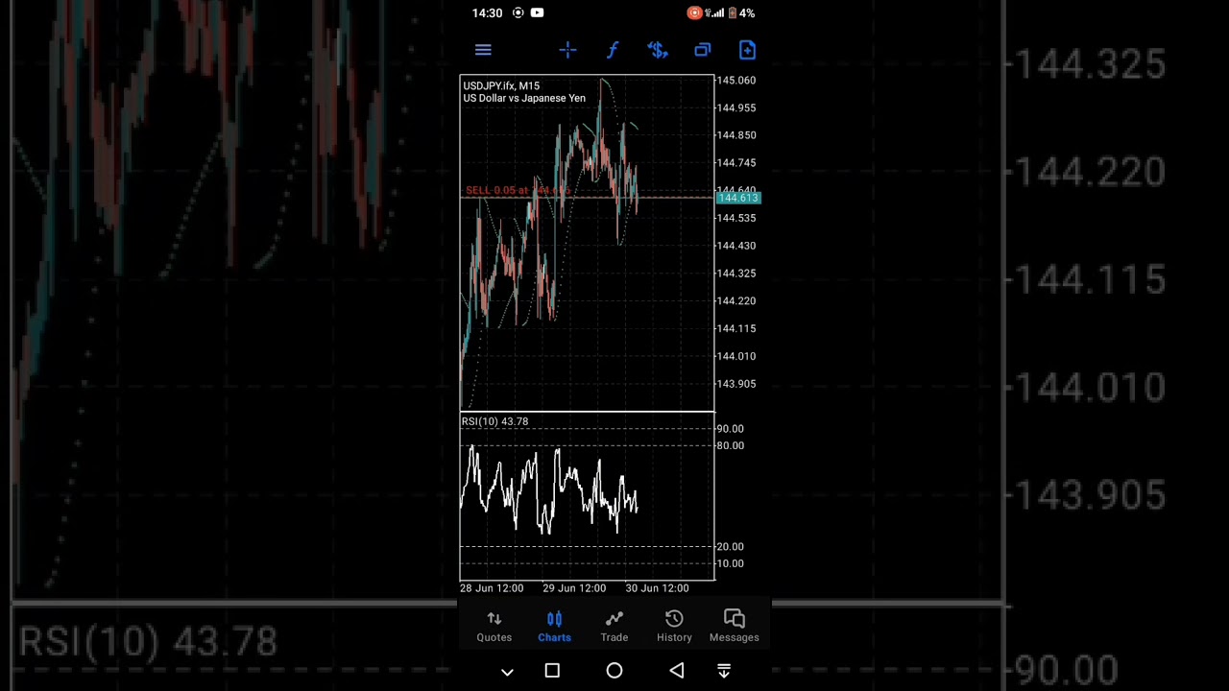
Task: Tap the current price tag 144.613
Action: [738, 198]
